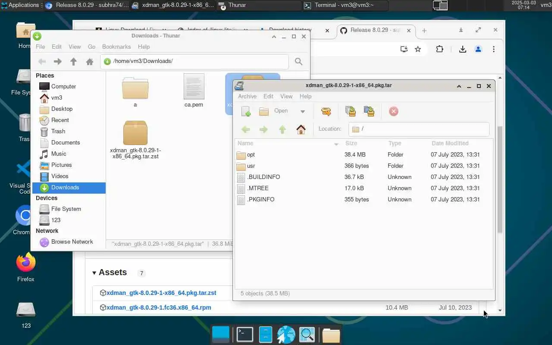Click Thunar back arrow
Viewport: 552px width, 345px height.
[42, 62]
